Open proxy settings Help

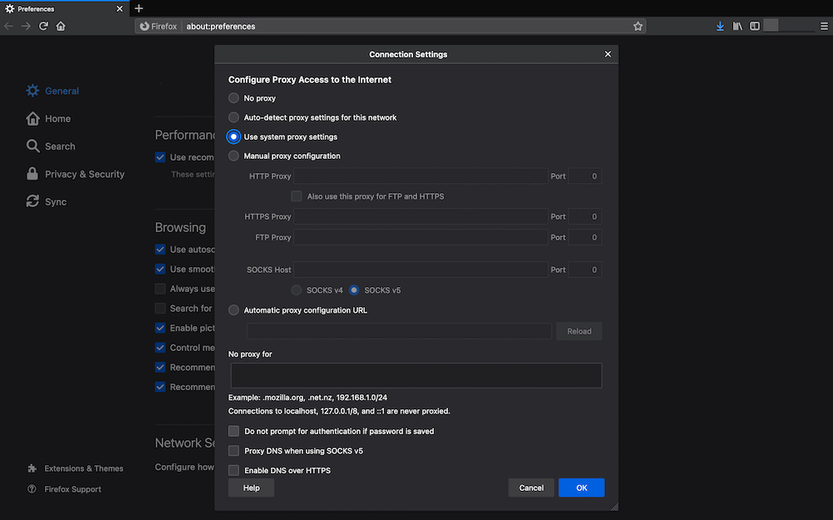(251, 488)
